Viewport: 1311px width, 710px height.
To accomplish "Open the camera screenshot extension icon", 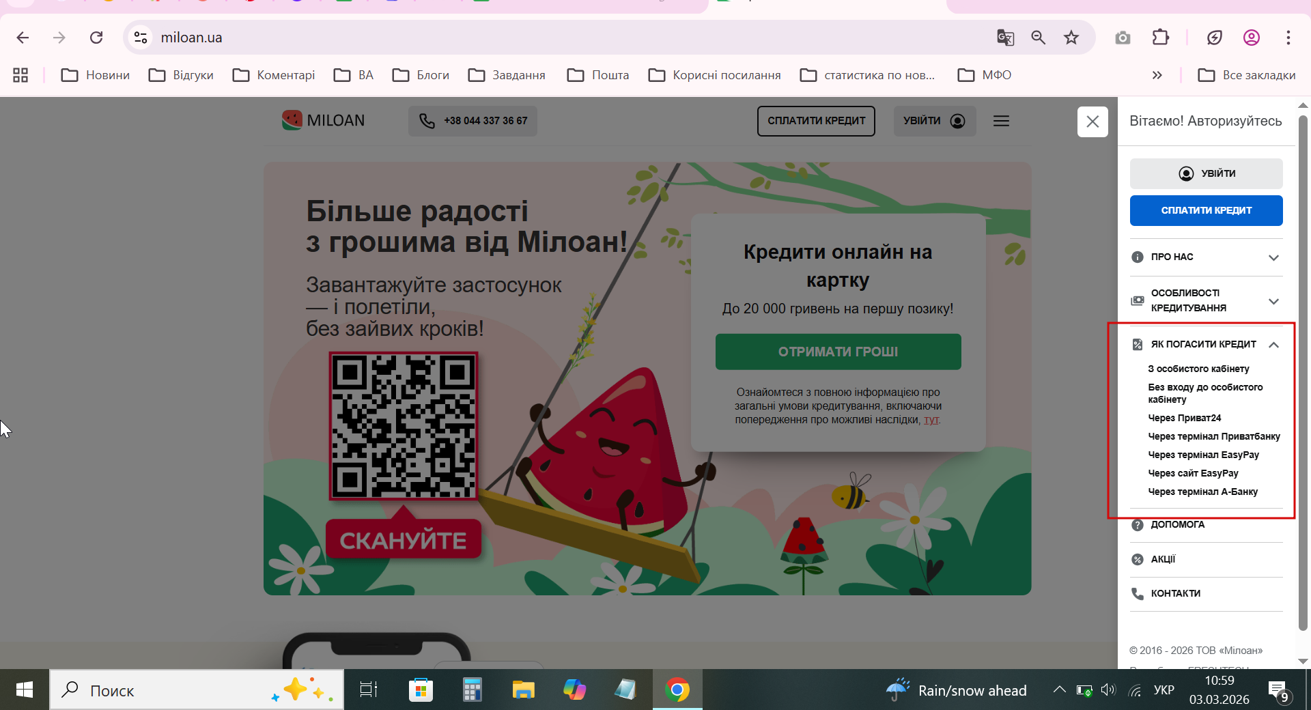I will click(x=1123, y=38).
